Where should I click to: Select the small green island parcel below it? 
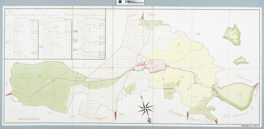click(x=240, y=61)
